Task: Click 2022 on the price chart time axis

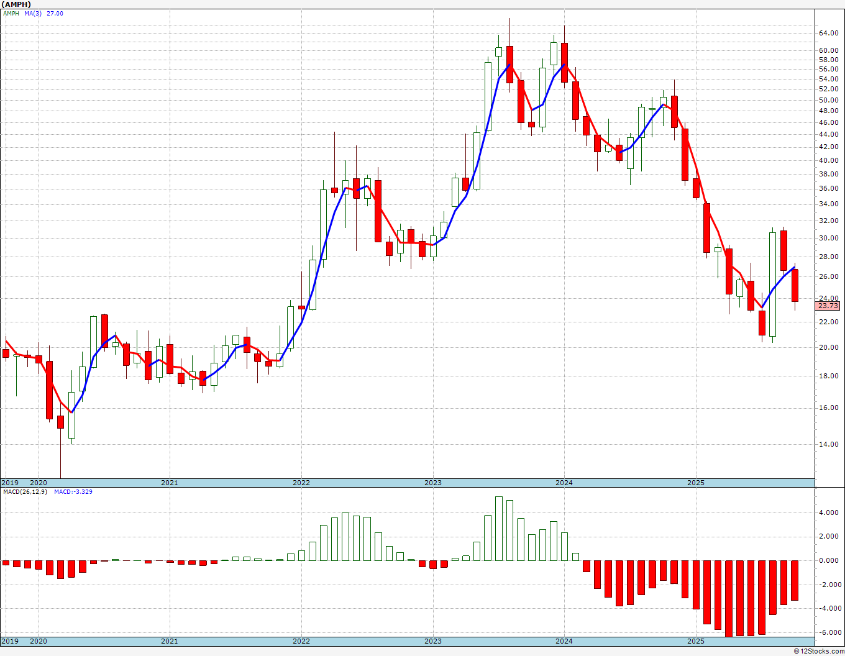Action: 301,483
